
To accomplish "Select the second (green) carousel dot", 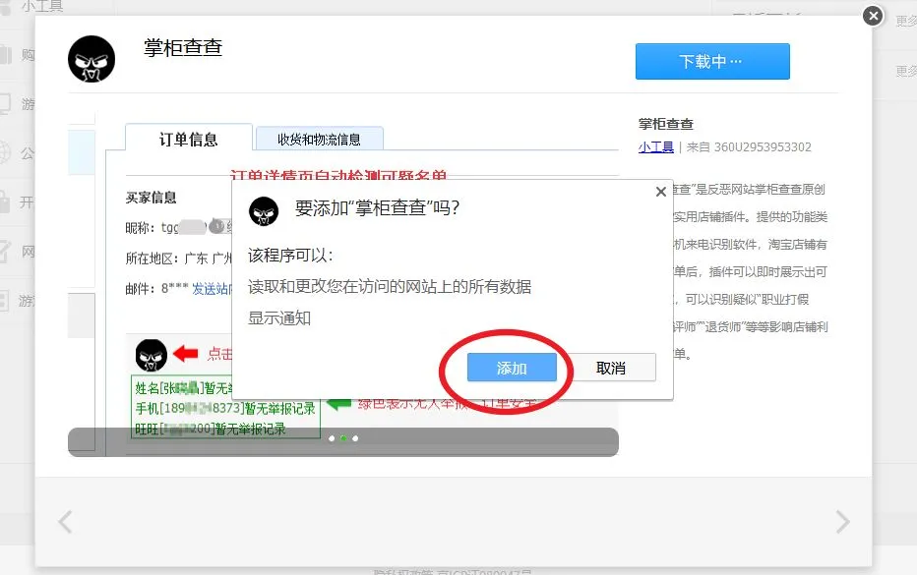I will (343, 438).
